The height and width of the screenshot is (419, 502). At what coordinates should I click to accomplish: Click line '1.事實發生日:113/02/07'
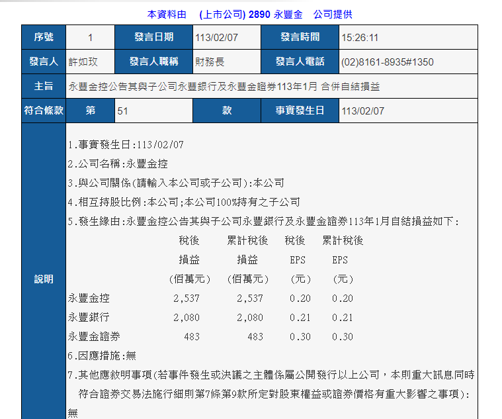coord(126,145)
